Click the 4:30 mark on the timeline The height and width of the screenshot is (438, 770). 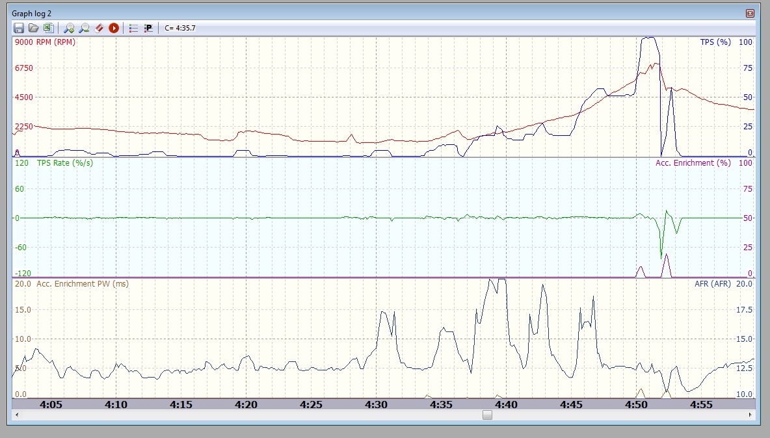point(376,404)
